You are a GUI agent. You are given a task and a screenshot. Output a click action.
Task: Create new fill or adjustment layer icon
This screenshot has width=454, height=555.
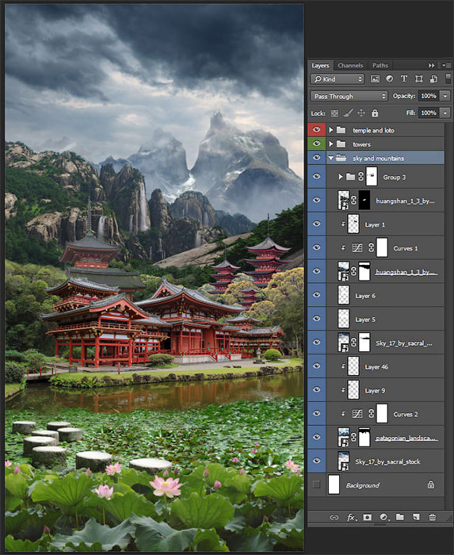384,517
